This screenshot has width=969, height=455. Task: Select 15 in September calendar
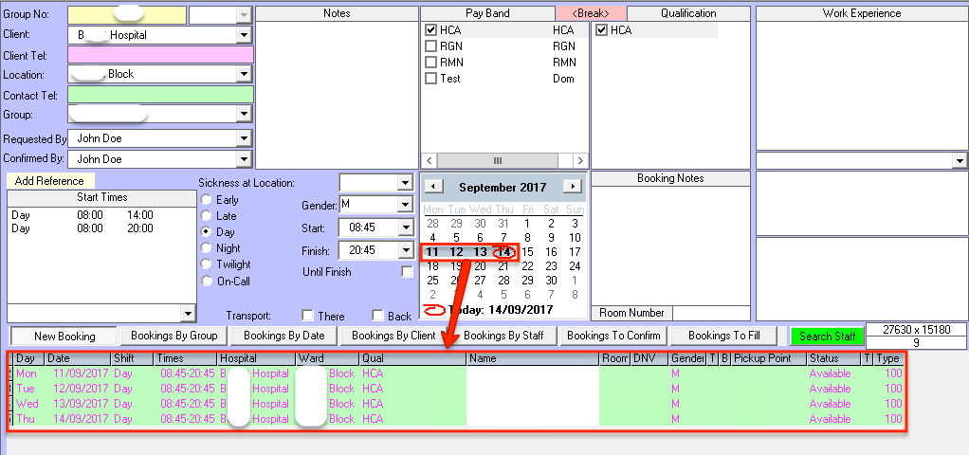coord(527,252)
